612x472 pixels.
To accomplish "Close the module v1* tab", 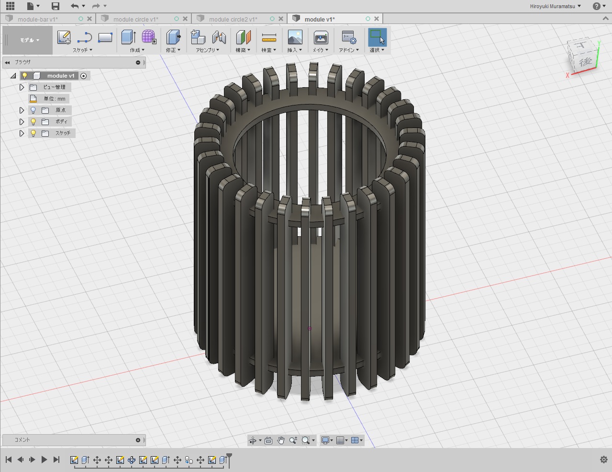I will tap(377, 19).
